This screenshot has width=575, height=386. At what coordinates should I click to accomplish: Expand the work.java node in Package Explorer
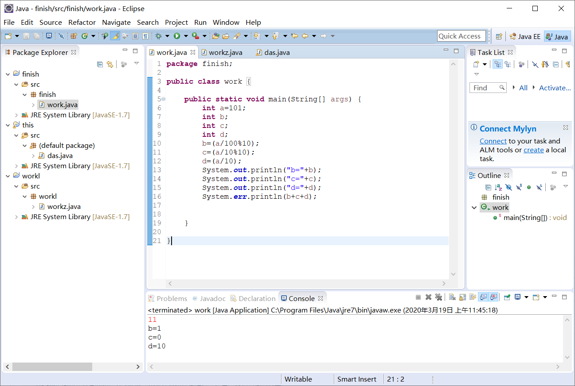[33, 105]
